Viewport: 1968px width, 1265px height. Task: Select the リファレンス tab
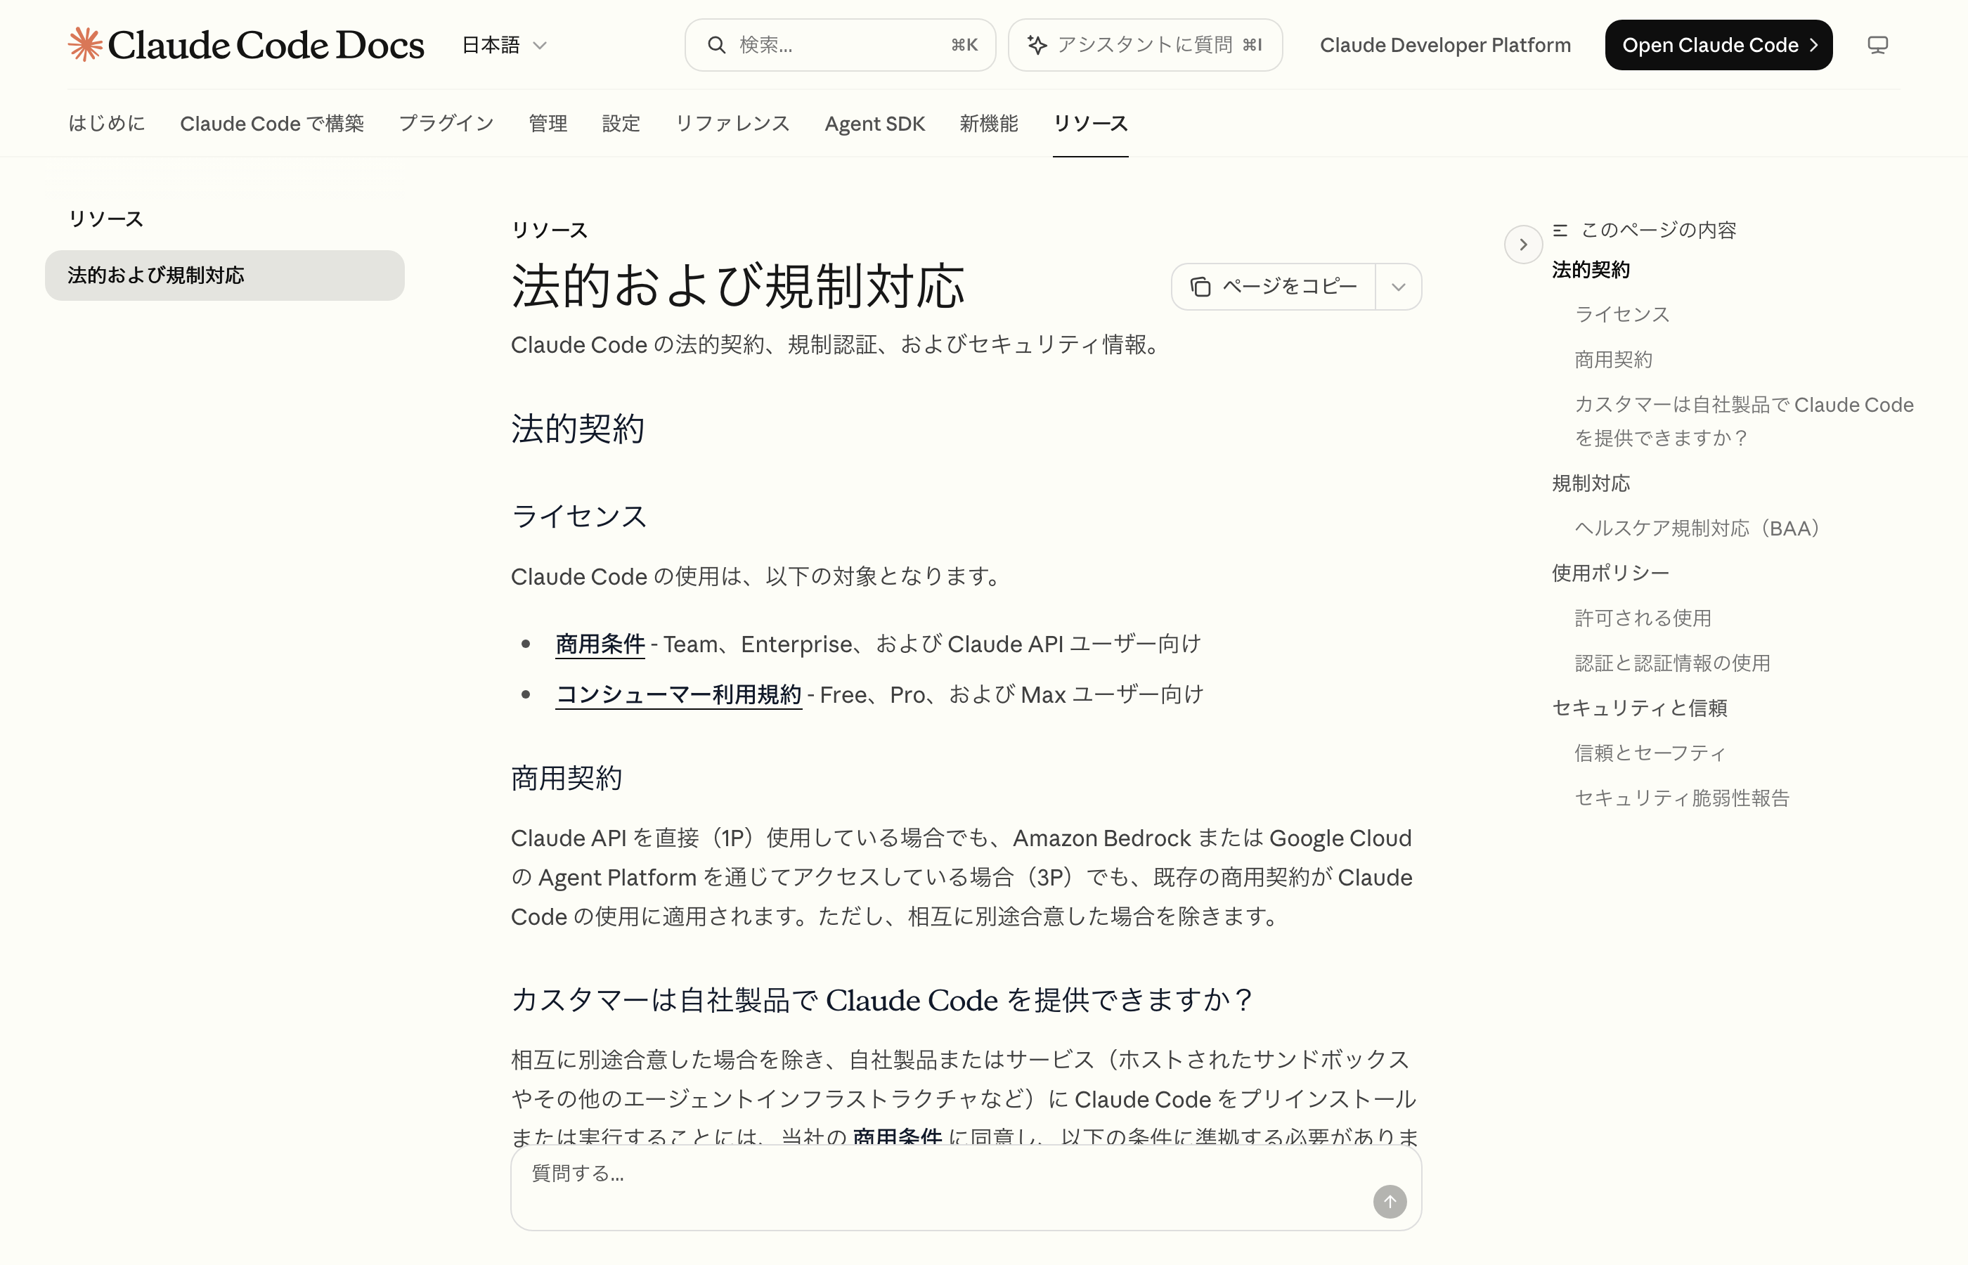(x=732, y=123)
